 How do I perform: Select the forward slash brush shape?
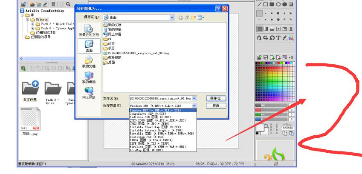[284, 20]
